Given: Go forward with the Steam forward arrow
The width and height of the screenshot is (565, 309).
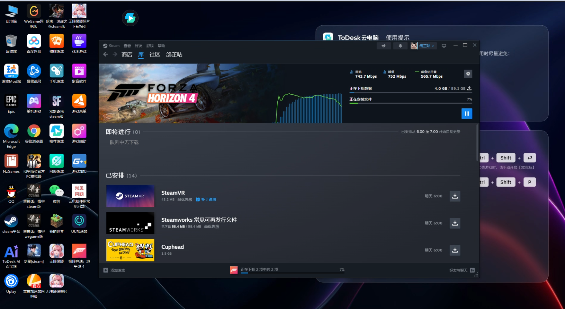Looking at the screenshot, I should [115, 55].
